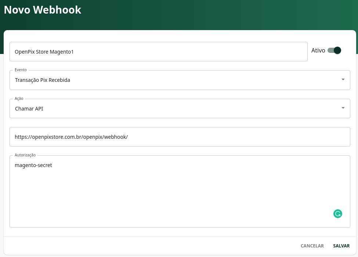
Task: Click the 'Novo Webhook' page title
Action: [42, 10]
